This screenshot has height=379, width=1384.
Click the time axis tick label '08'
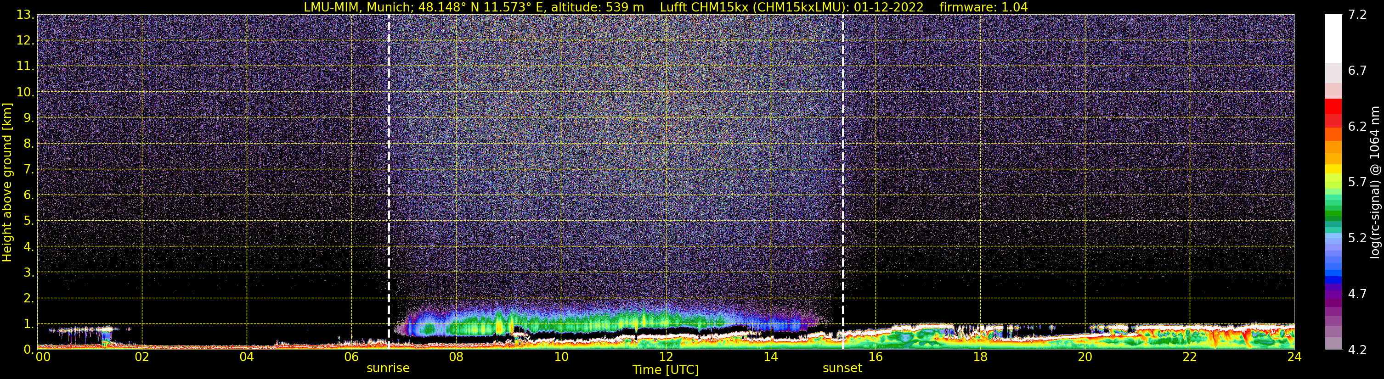point(456,357)
